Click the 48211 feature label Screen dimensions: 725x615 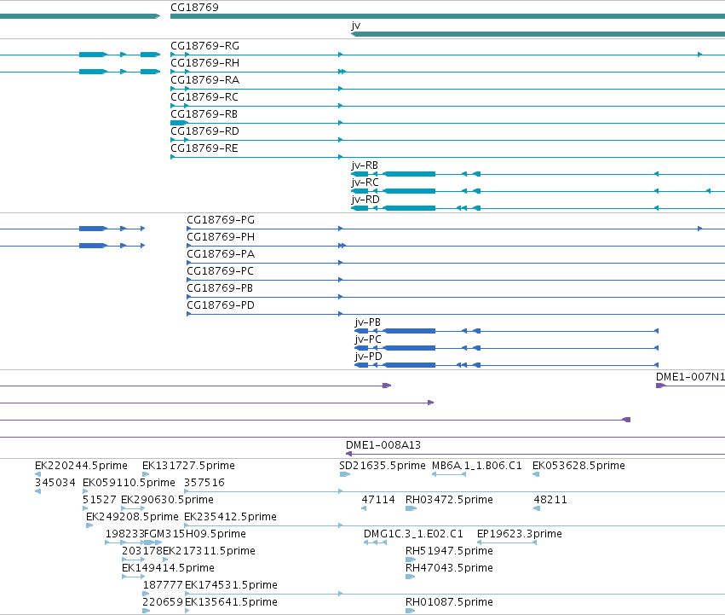pos(550,500)
